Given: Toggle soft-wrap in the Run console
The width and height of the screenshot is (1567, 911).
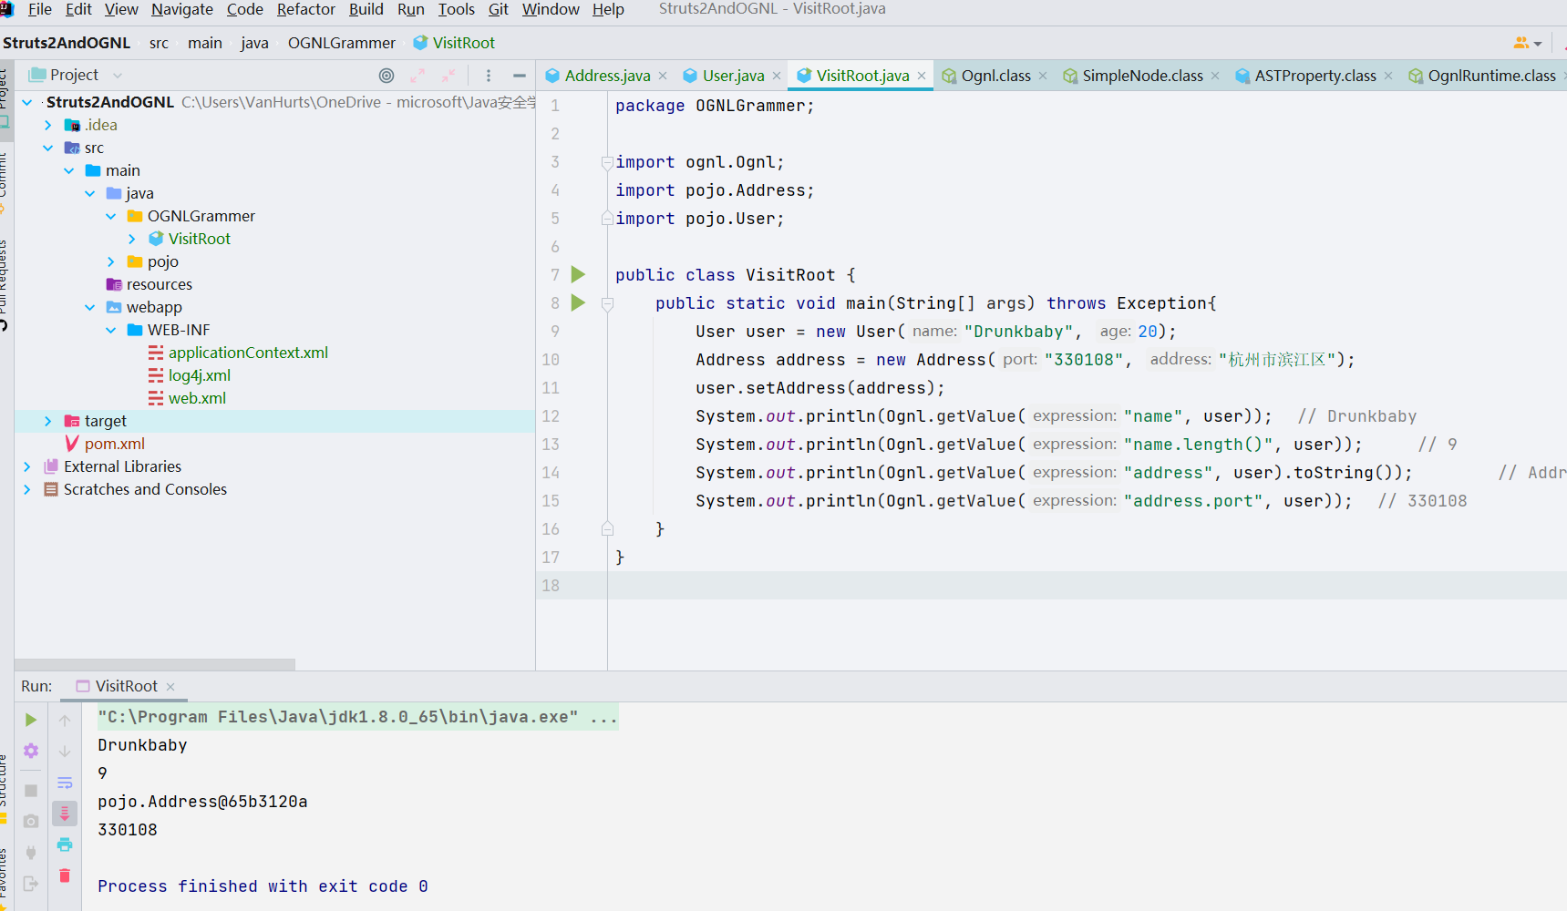Looking at the screenshot, I should pyautogui.click(x=65, y=783).
